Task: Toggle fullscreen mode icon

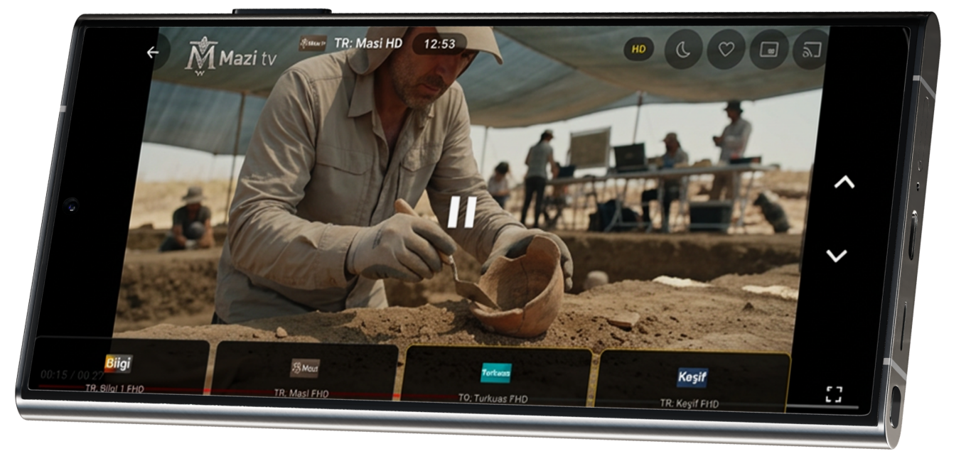Action: coord(834,394)
